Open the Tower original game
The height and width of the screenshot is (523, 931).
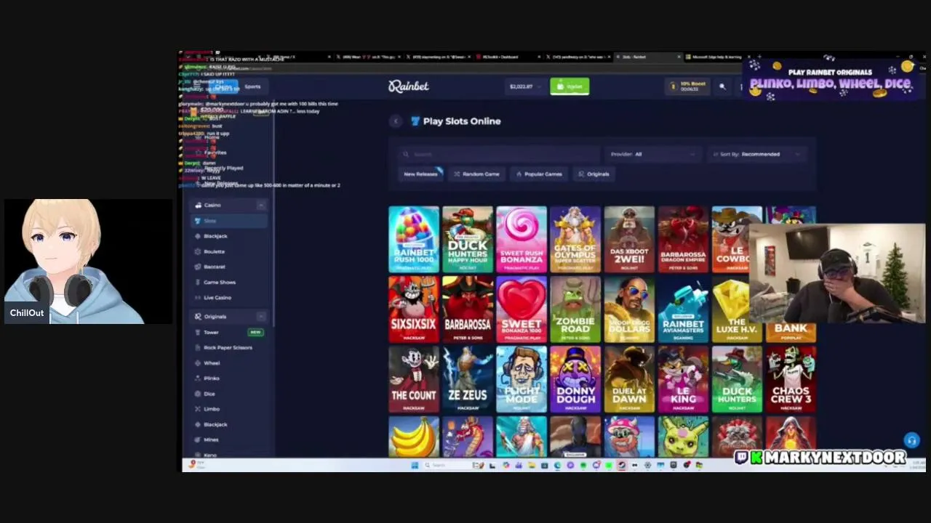click(x=211, y=332)
